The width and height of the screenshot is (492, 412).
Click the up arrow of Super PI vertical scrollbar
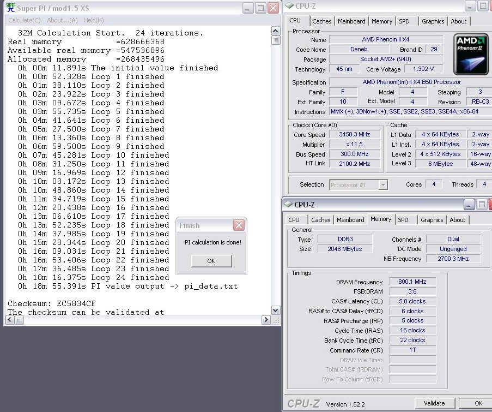pyautogui.click(x=275, y=31)
